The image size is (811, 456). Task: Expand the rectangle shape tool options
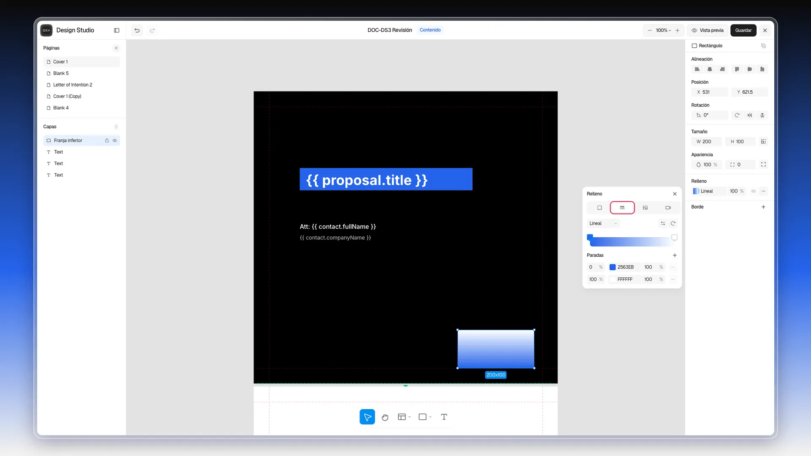tap(430, 417)
